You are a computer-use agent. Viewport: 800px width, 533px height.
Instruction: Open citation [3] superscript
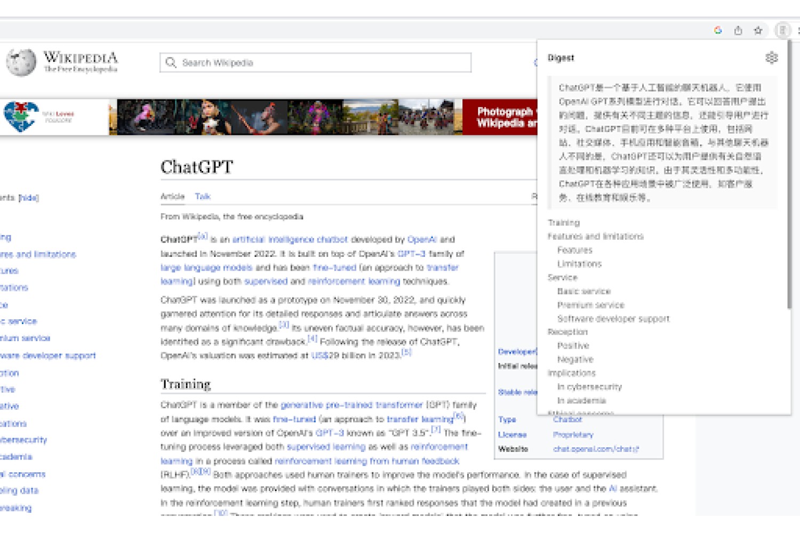pos(284,325)
